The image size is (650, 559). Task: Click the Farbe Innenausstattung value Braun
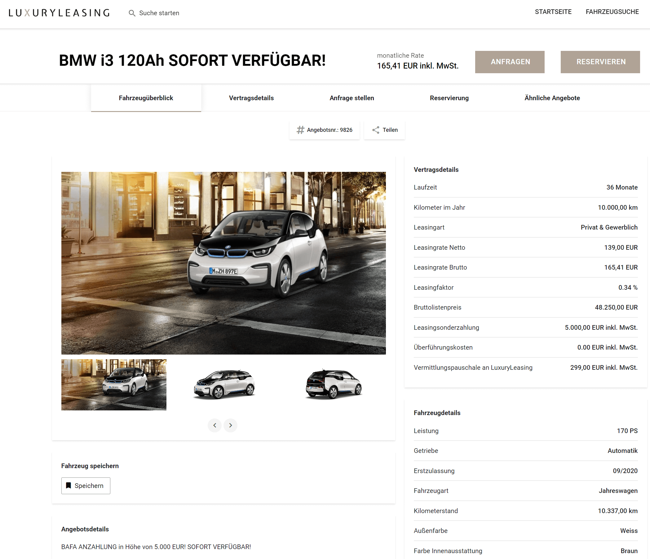[629, 551]
